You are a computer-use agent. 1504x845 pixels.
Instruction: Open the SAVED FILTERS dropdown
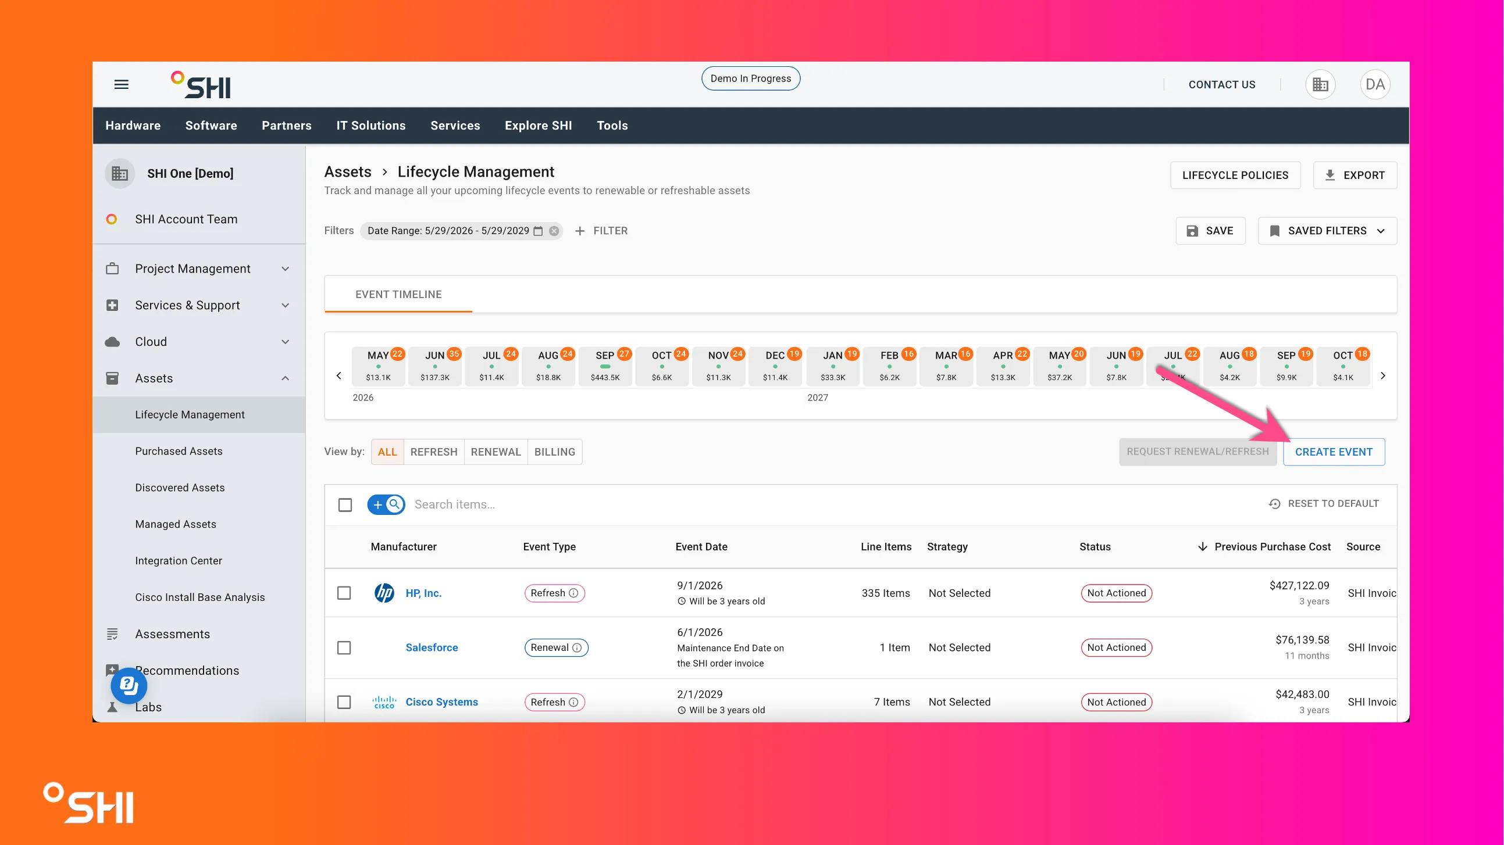click(1327, 231)
